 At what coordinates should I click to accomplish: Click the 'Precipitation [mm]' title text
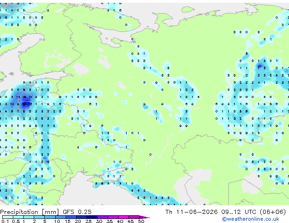pyautogui.click(x=30, y=212)
